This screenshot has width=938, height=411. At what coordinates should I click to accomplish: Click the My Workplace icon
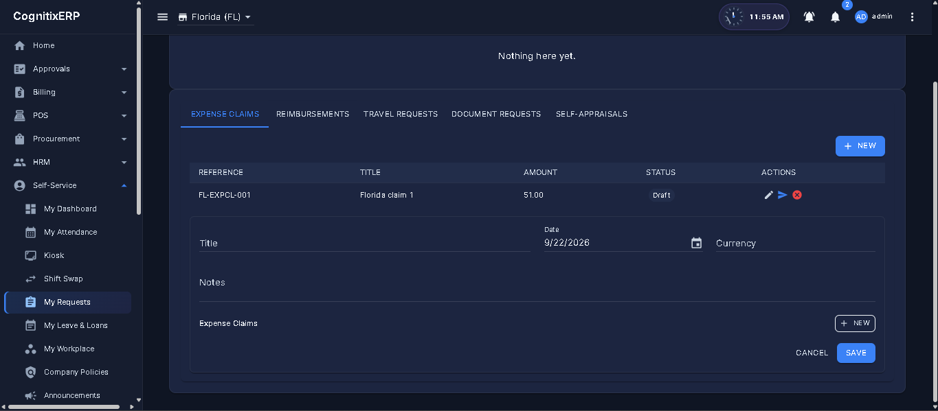click(x=30, y=349)
